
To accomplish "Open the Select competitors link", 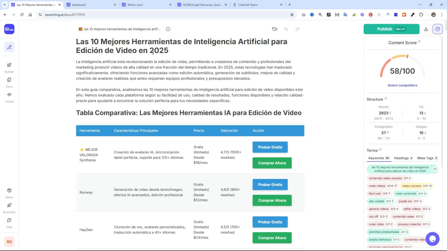I will click(402, 85).
